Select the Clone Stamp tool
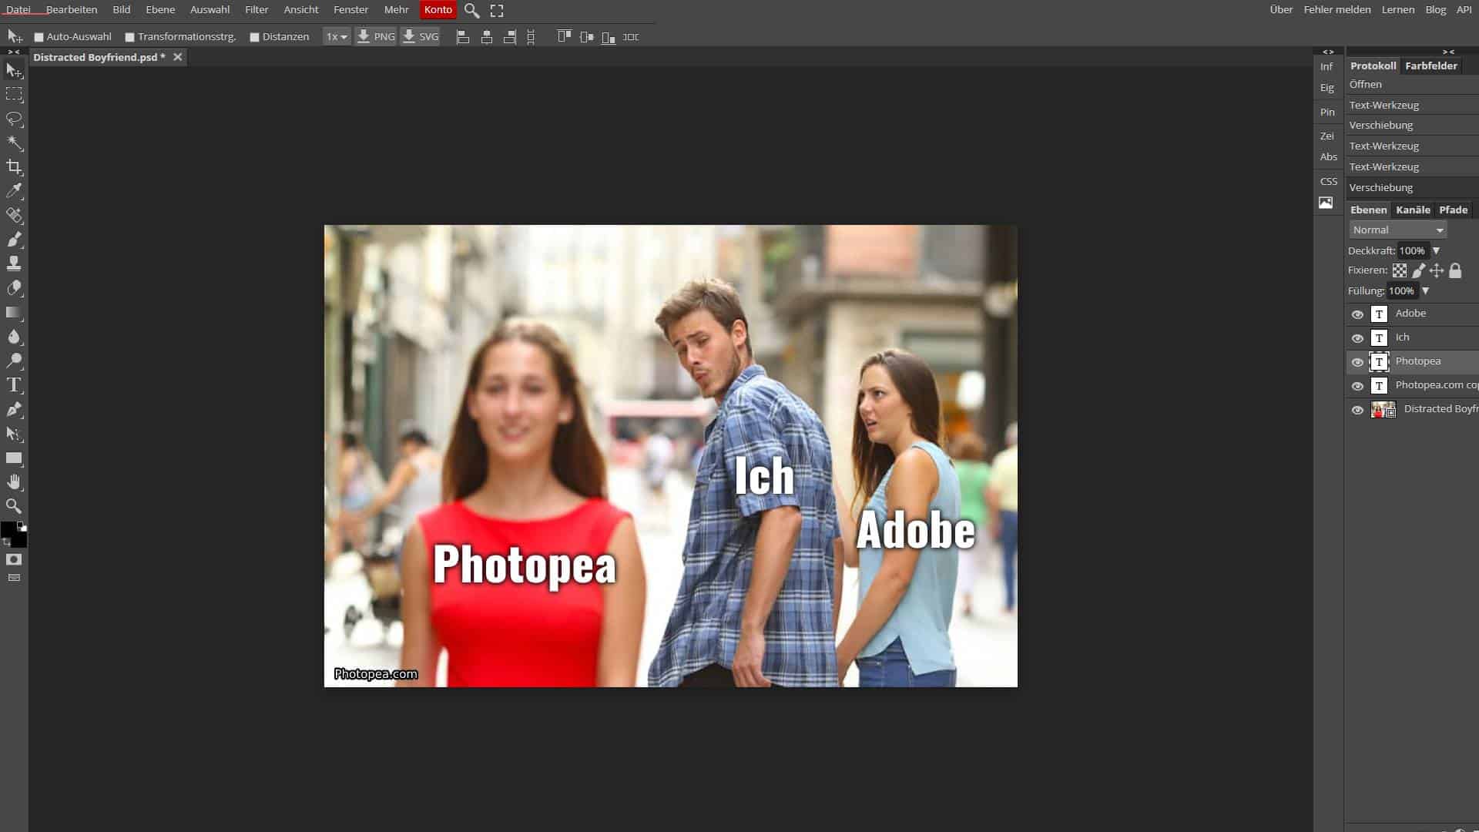Screen dimensions: 1479x832 tap(14, 264)
